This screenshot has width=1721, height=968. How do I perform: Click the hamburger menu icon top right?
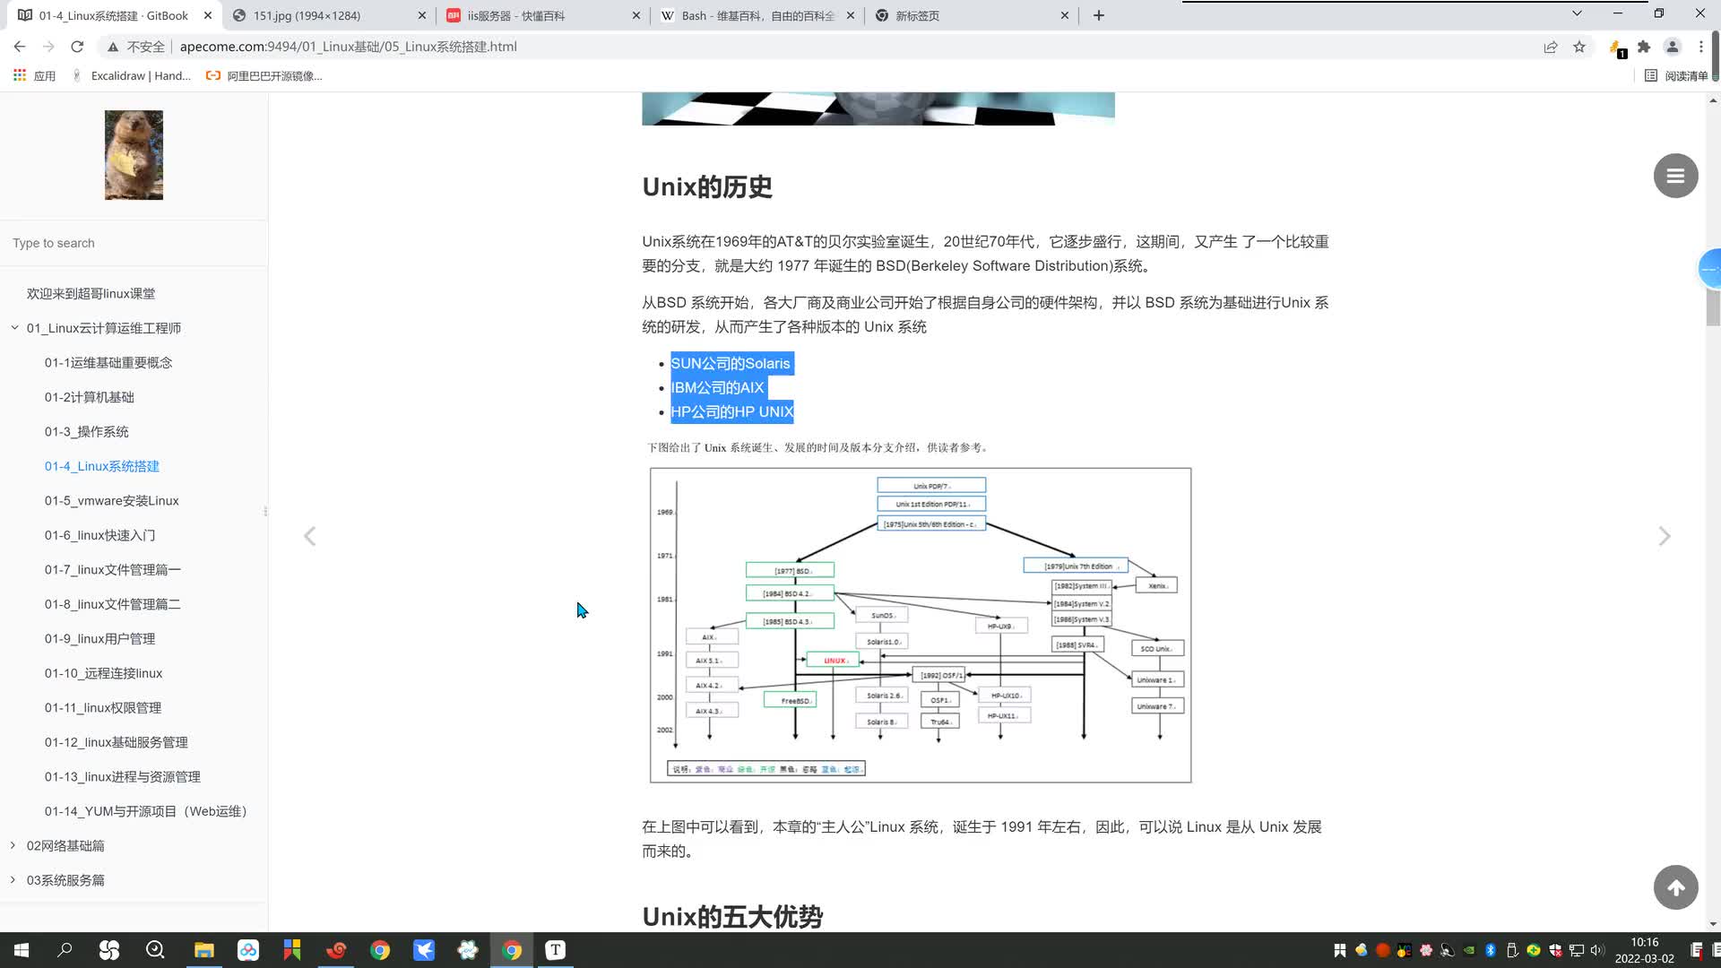tap(1677, 175)
